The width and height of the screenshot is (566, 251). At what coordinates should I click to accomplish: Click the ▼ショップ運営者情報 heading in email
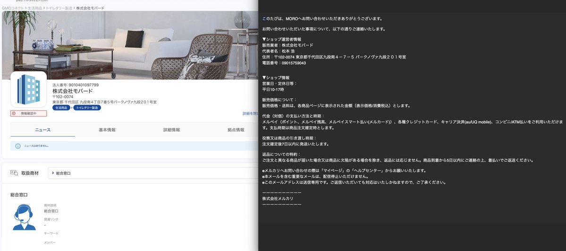pyautogui.click(x=281, y=39)
